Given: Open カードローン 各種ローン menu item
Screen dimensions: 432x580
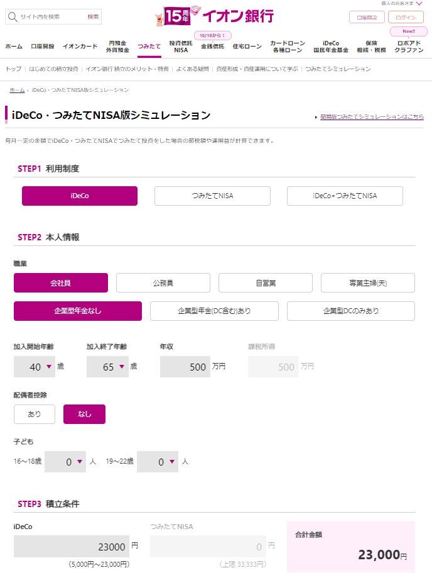Looking at the screenshot, I should (287, 47).
